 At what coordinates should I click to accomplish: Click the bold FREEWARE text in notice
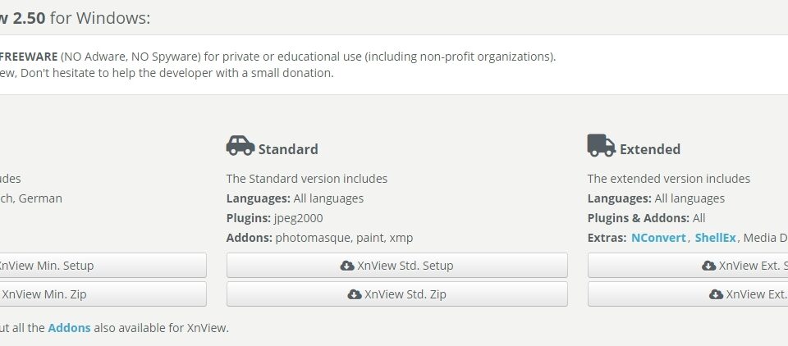click(29, 57)
